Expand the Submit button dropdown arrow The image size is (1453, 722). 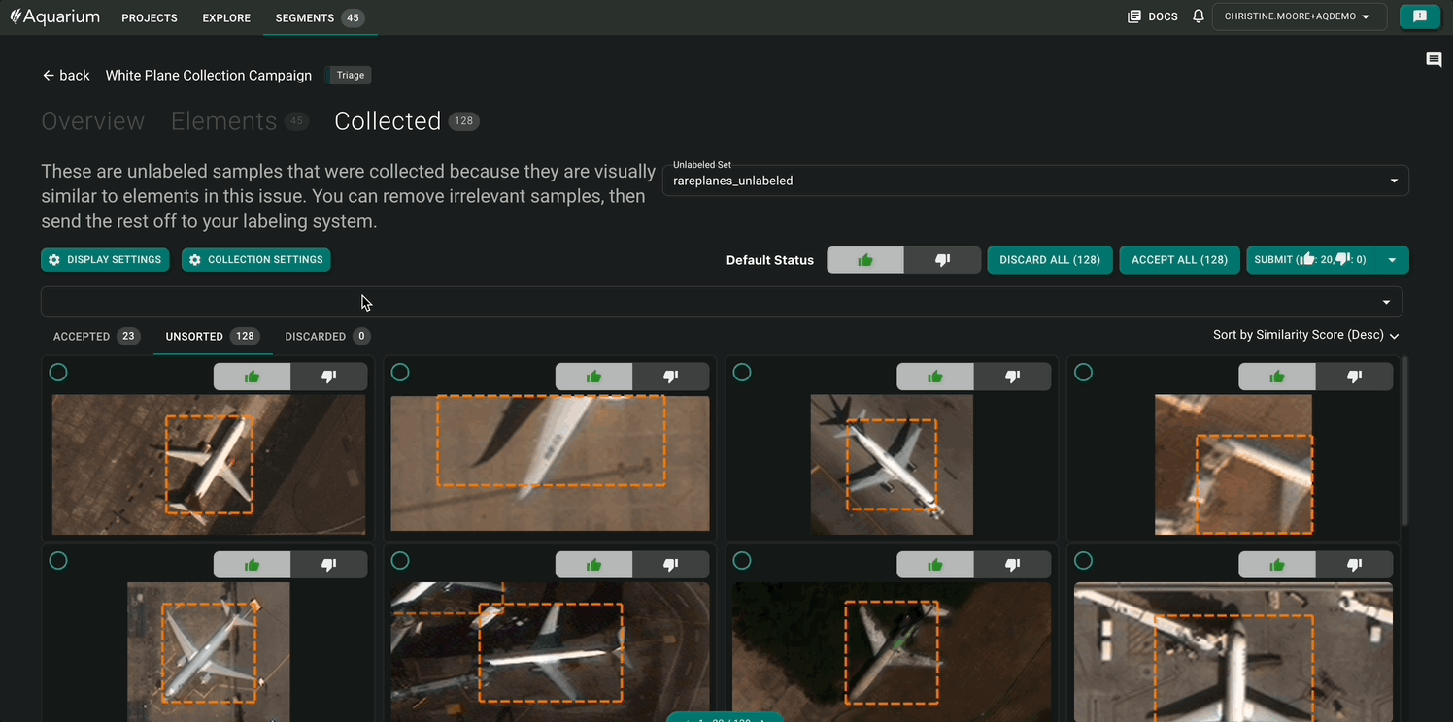coord(1392,260)
